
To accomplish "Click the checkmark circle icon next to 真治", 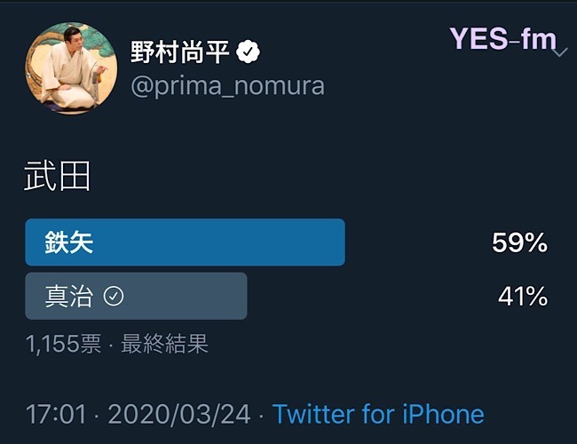I will [114, 297].
